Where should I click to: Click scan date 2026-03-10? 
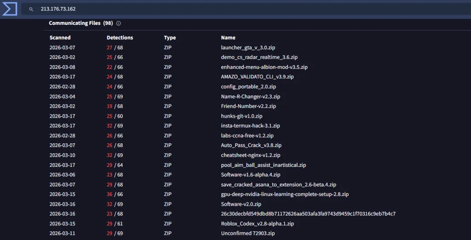62,155
